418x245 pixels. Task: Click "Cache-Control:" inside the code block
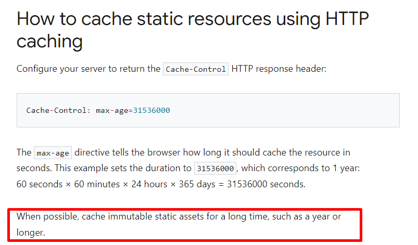tap(57, 110)
